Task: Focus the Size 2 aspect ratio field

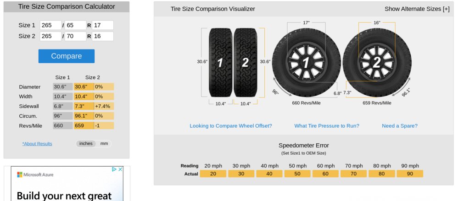Action: [x=75, y=36]
